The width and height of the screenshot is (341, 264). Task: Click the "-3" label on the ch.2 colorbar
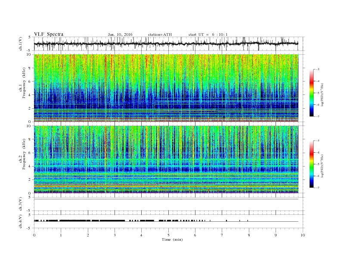pos(318,141)
